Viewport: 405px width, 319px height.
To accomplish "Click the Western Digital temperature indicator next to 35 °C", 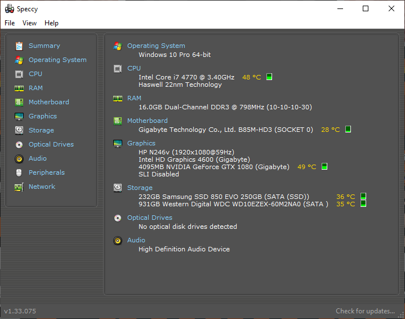I will click(363, 203).
